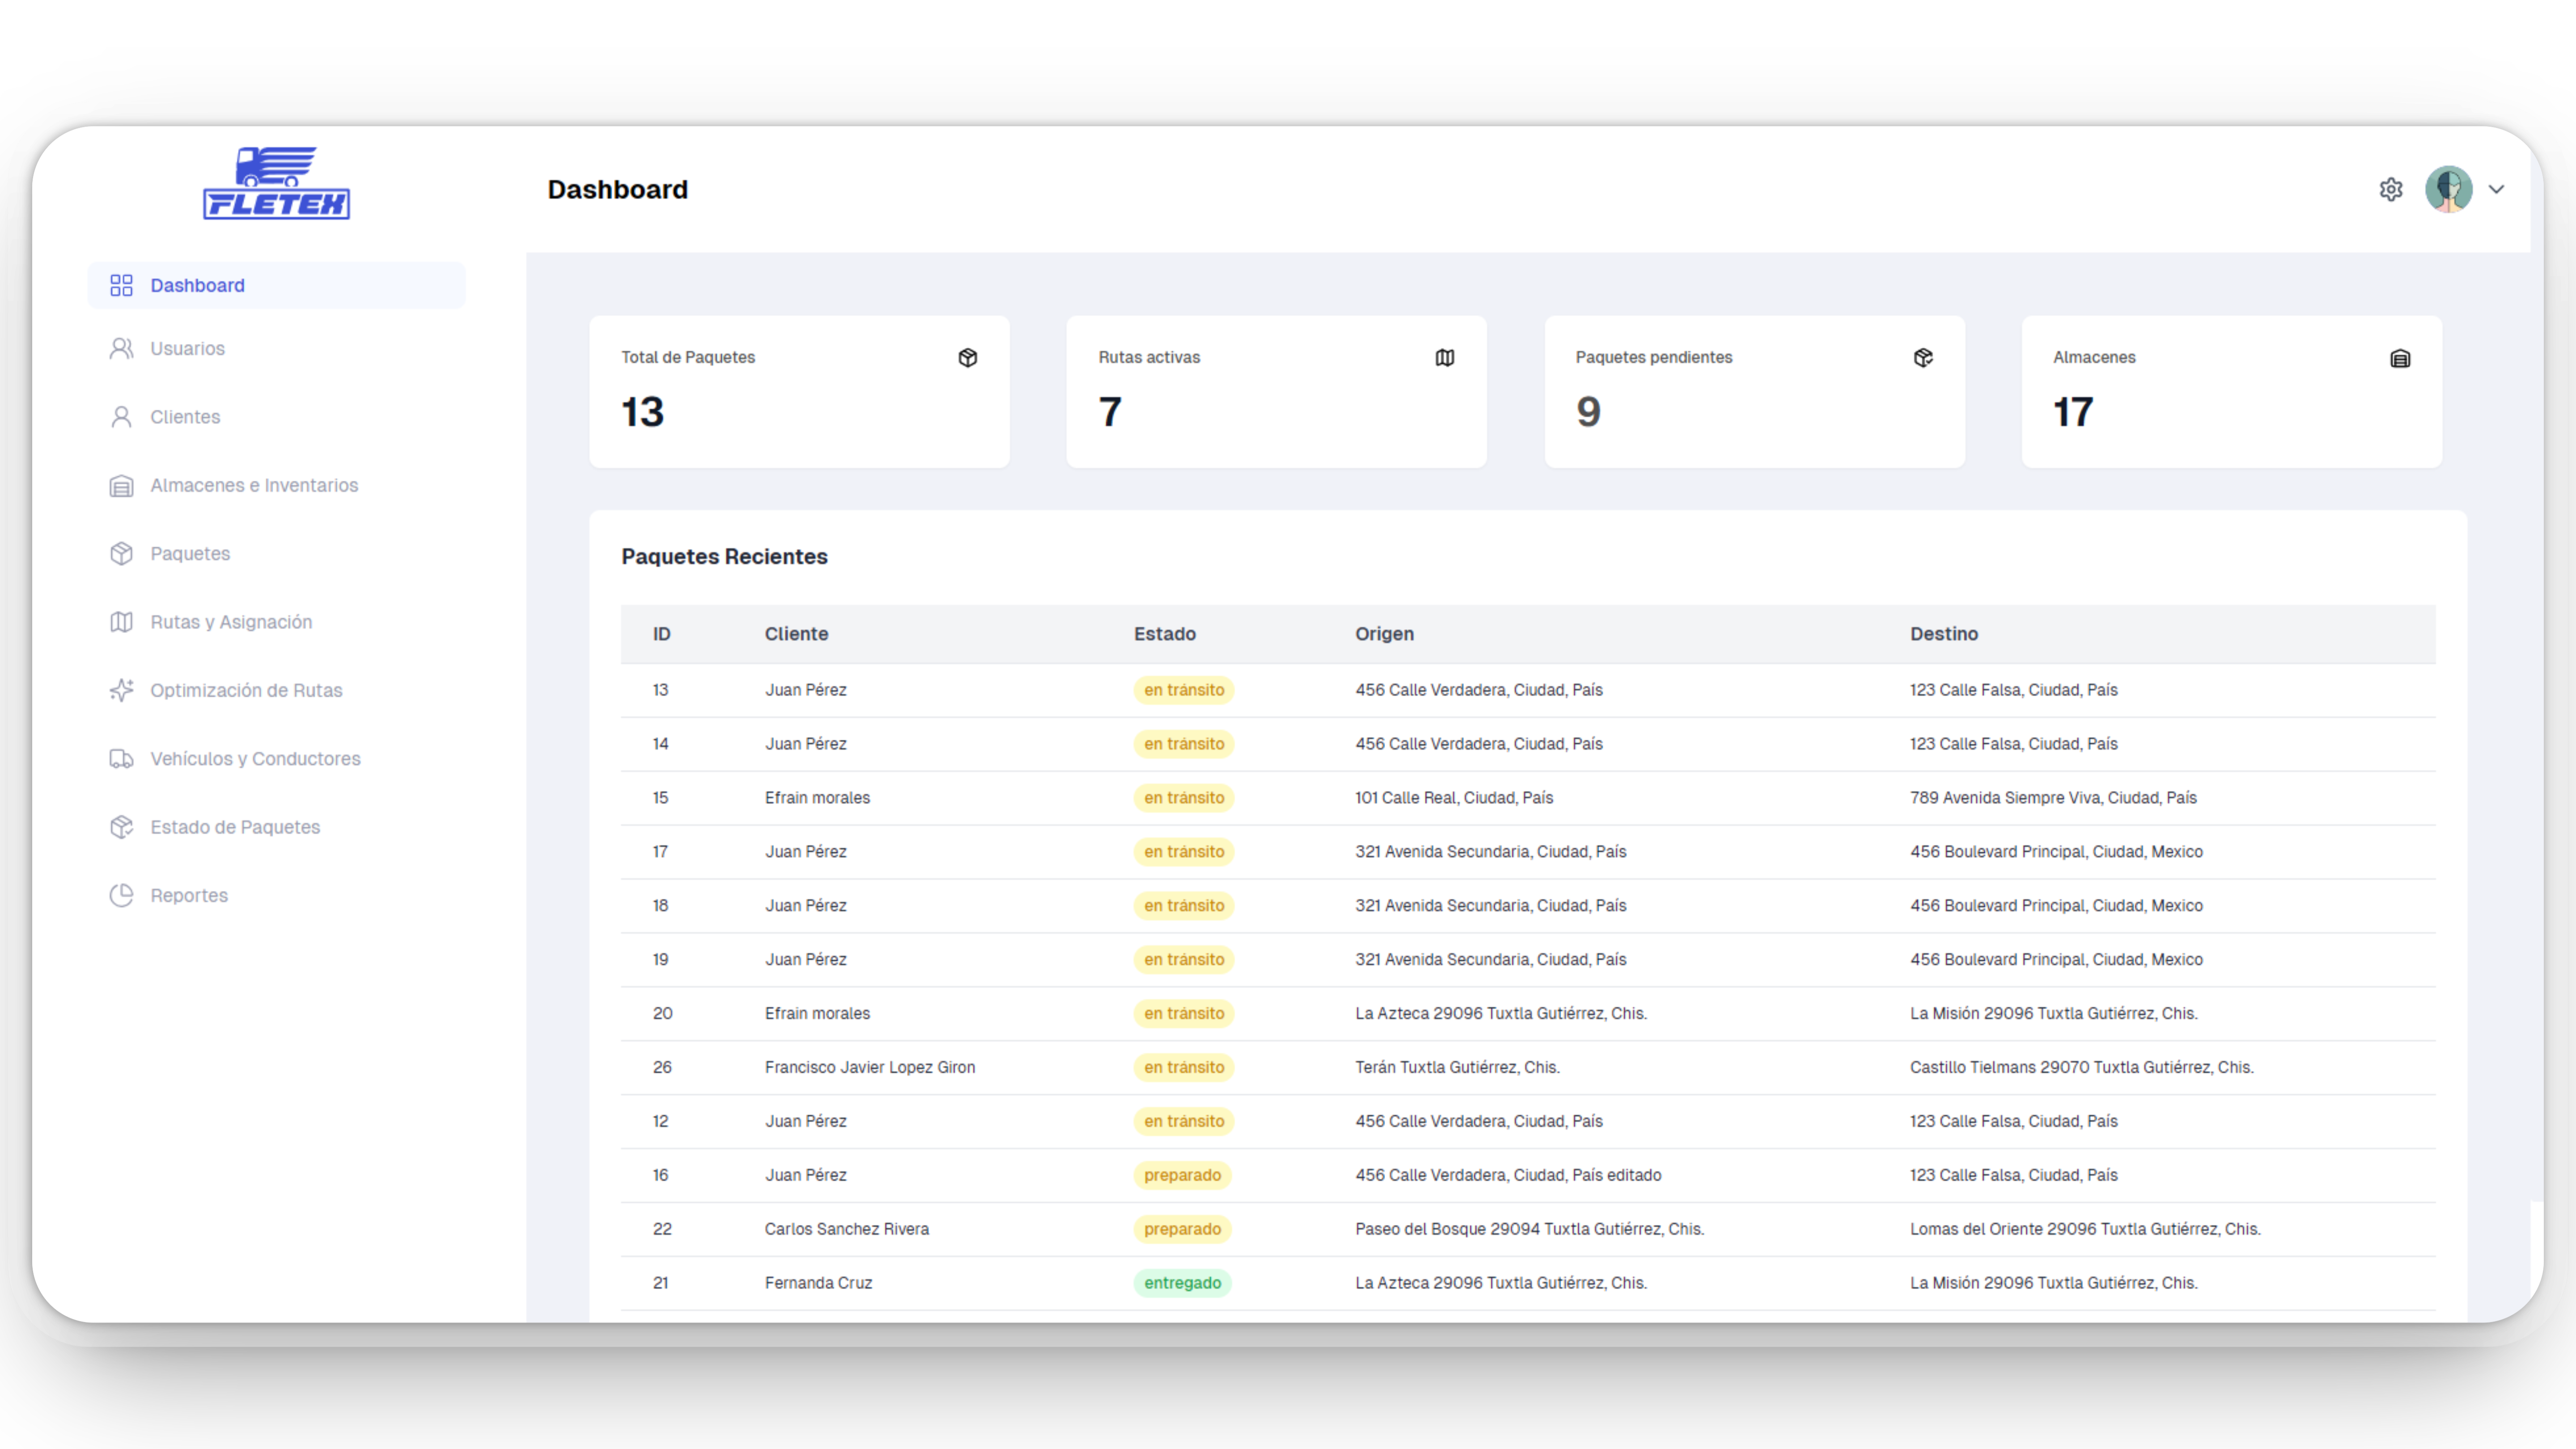Click the Paquetes pendientes count 9
The width and height of the screenshot is (2576, 1449).
[x=1589, y=412]
